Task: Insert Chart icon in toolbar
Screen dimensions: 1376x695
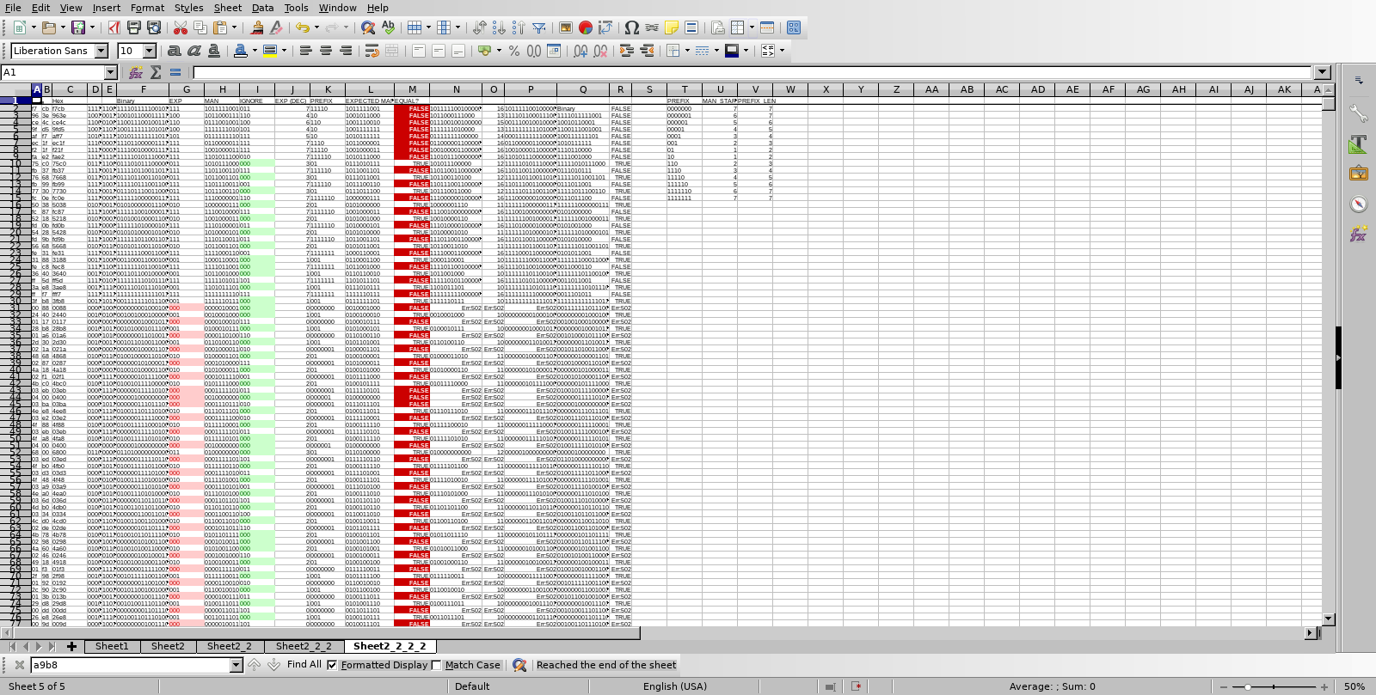Action: 586,27
